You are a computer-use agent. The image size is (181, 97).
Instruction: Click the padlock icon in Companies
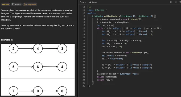[24, 4]
